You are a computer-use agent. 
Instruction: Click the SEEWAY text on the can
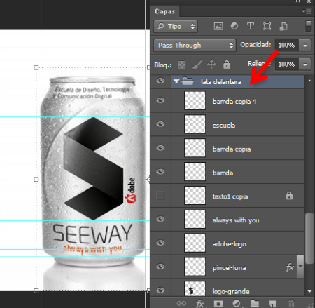[92, 234]
